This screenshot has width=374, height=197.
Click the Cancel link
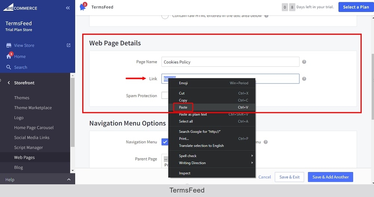tap(264, 177)
